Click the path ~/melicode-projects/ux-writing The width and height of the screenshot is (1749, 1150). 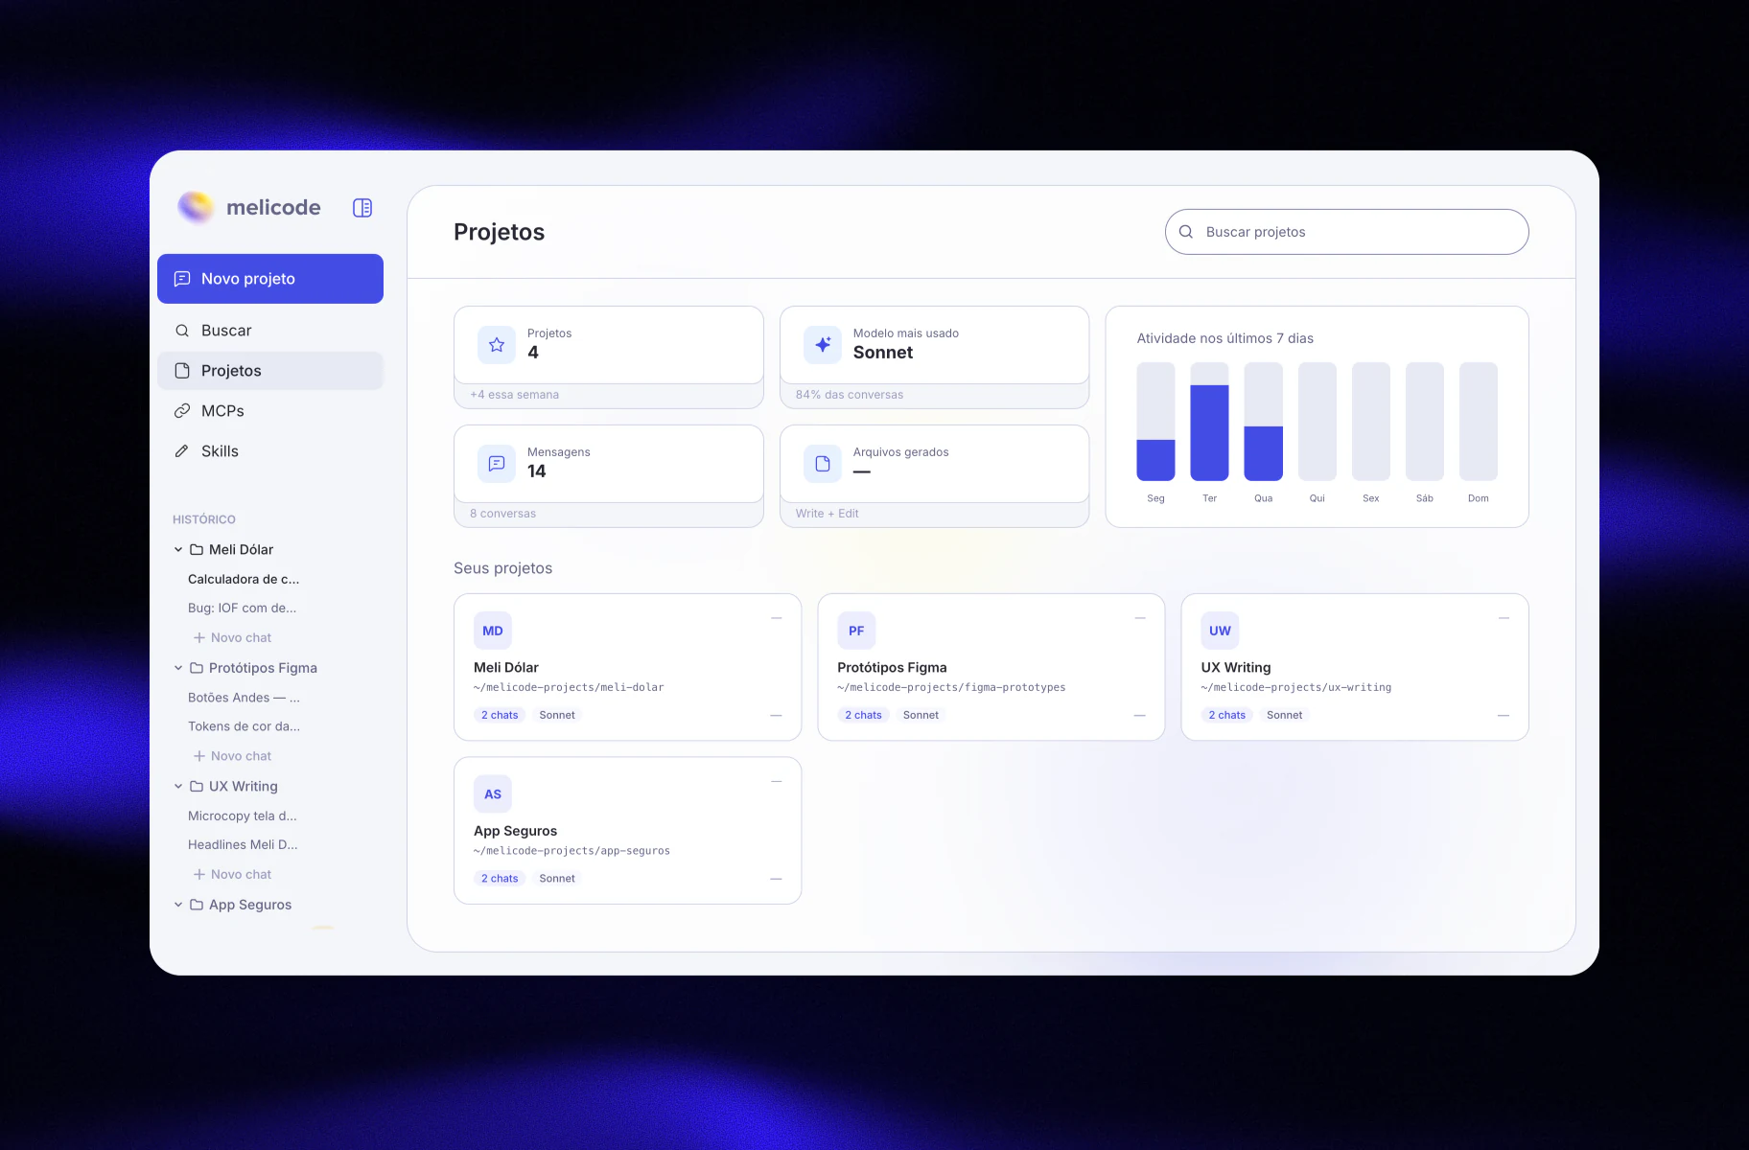point(1296,687)
